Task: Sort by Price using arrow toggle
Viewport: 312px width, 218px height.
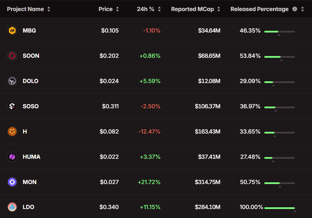Action: (117, 9)
